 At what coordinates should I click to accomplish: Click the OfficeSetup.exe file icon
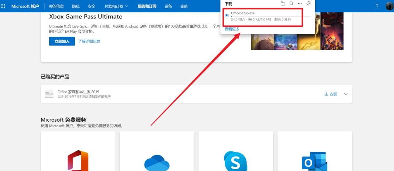coord(227,15)
